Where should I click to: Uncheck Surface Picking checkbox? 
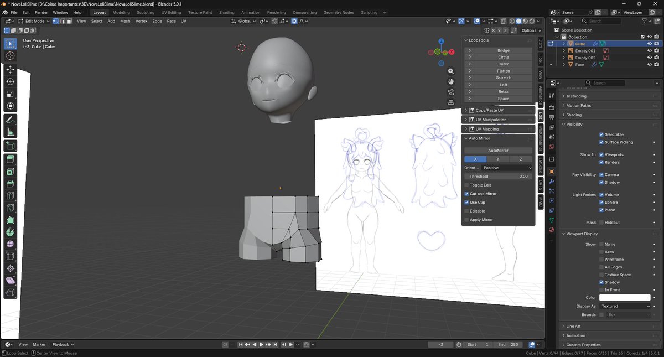pos(601,142)
